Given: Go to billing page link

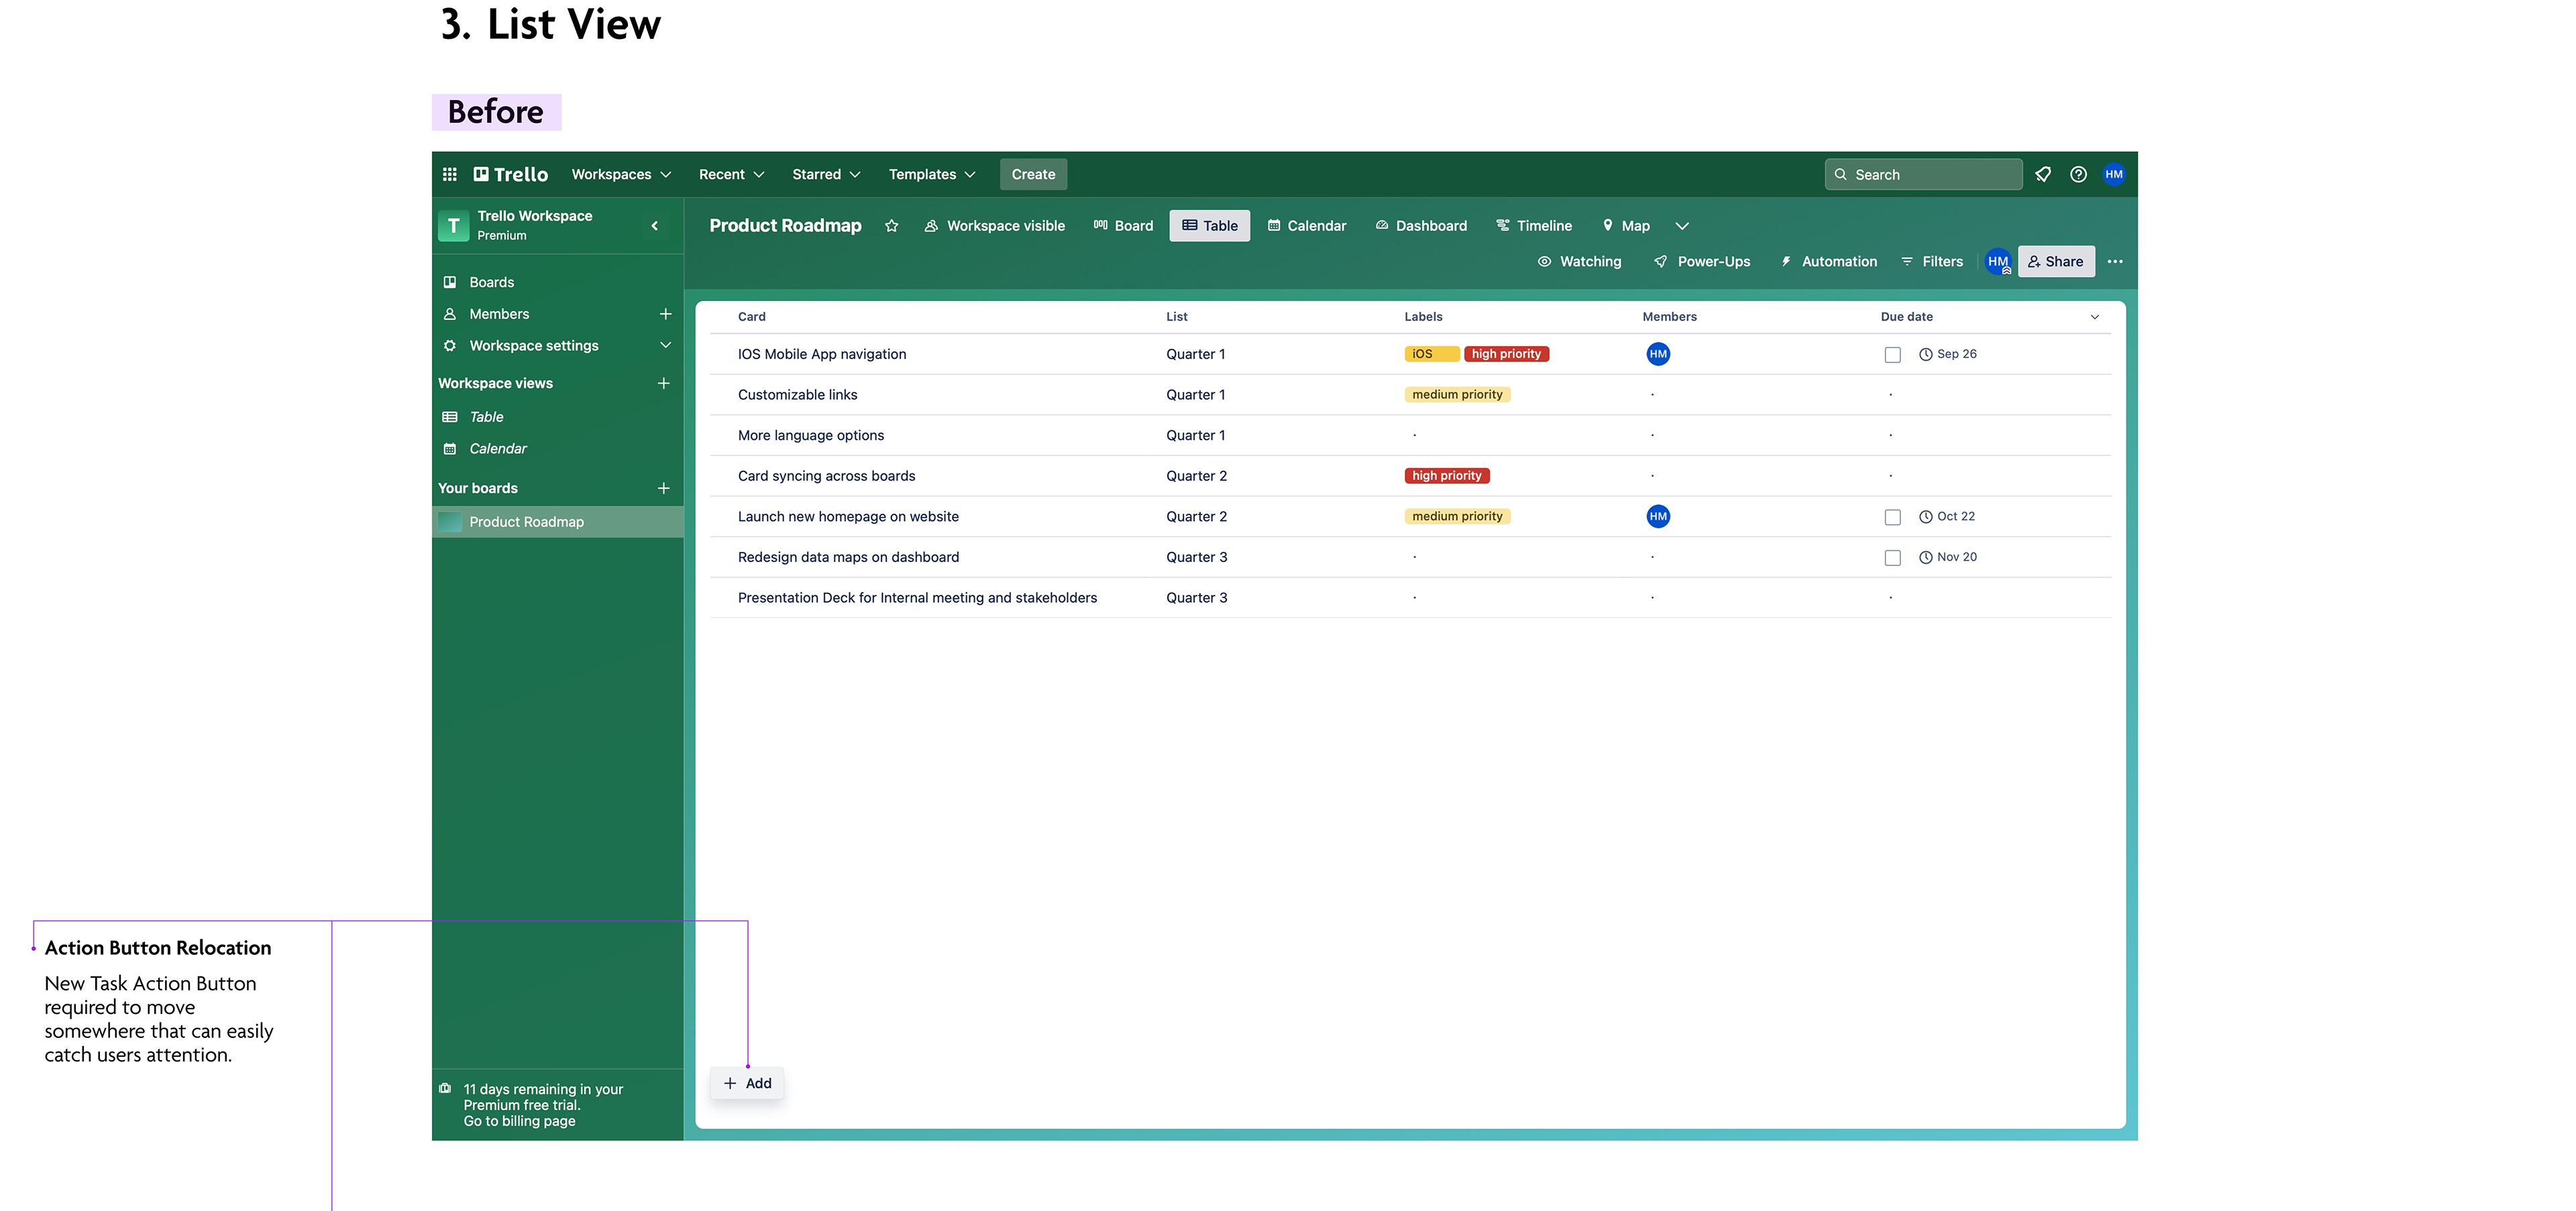Looking at the screenshot, I should pos(519,1121).
